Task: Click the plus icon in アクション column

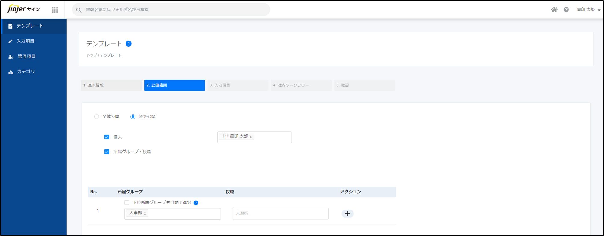Action: coord(347,214)
